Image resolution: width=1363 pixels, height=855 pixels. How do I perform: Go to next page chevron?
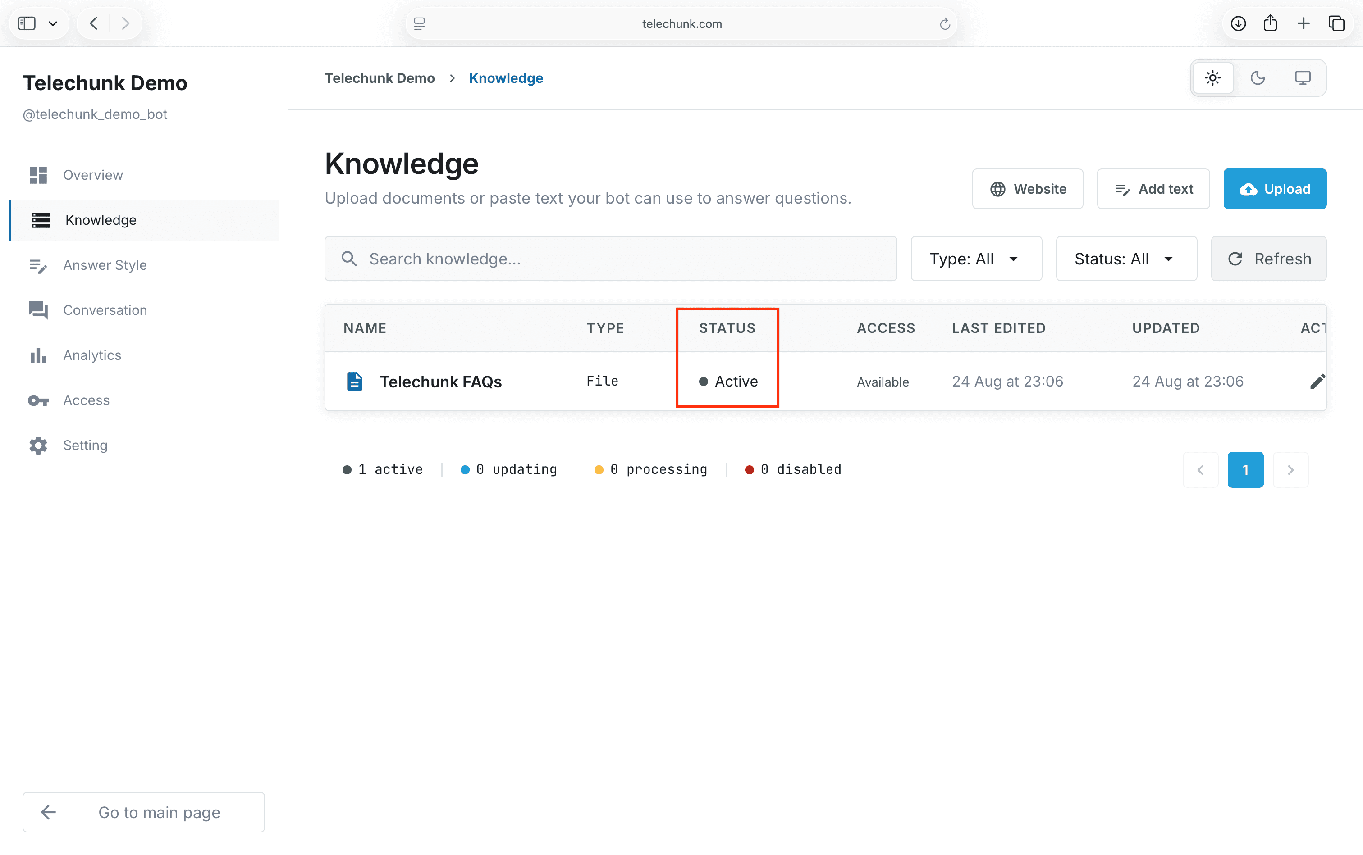(1290, 470)
